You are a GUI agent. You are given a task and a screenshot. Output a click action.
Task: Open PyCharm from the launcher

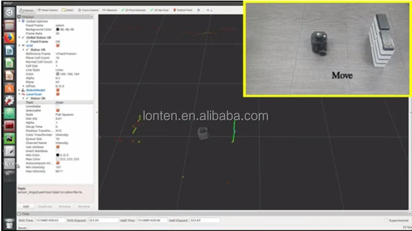point(9,138)
